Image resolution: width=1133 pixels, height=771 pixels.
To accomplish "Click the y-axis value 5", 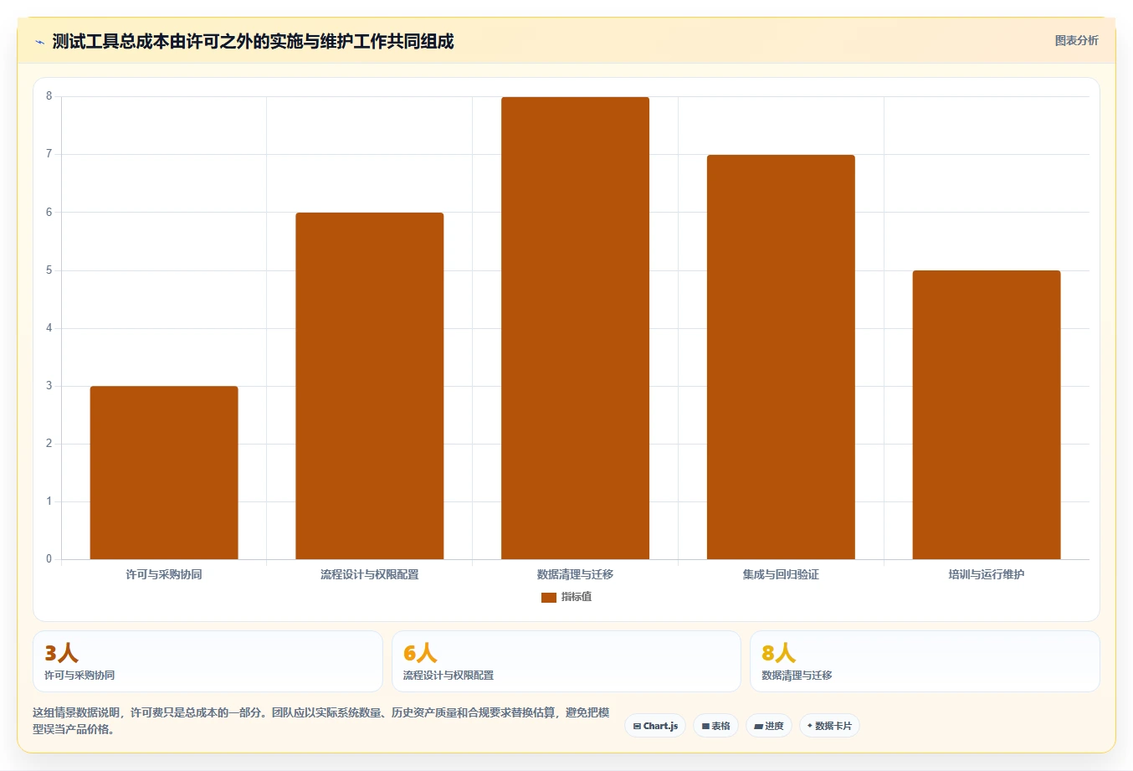I will click(49, 270).
